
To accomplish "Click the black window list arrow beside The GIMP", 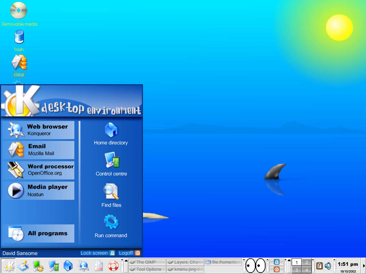I will click(x=126, y=260).
